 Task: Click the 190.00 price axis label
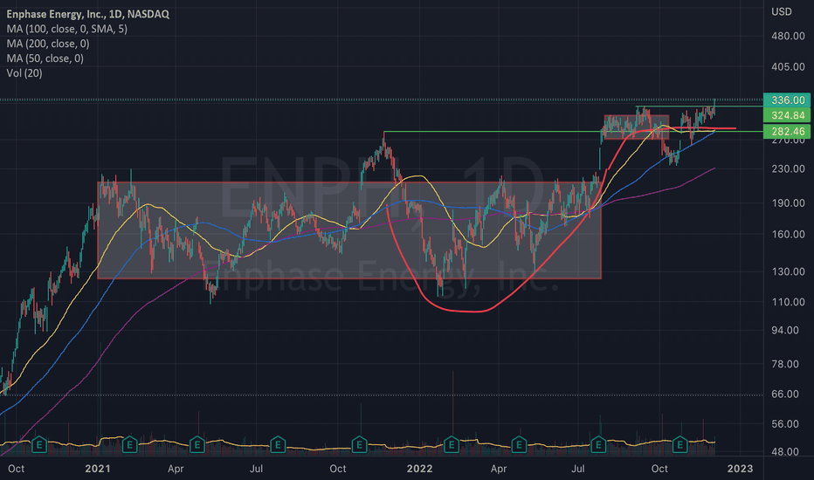pos(788,202)
